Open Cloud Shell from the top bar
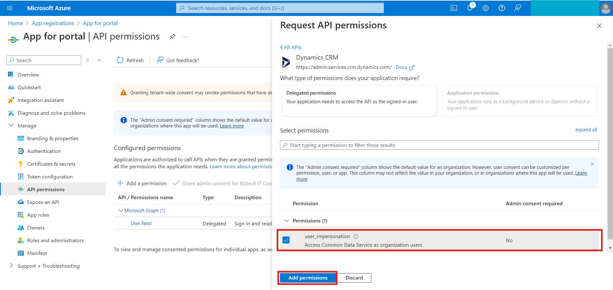Image resolution: width=613 pixels, height=290 pixels. coord(454,8)
